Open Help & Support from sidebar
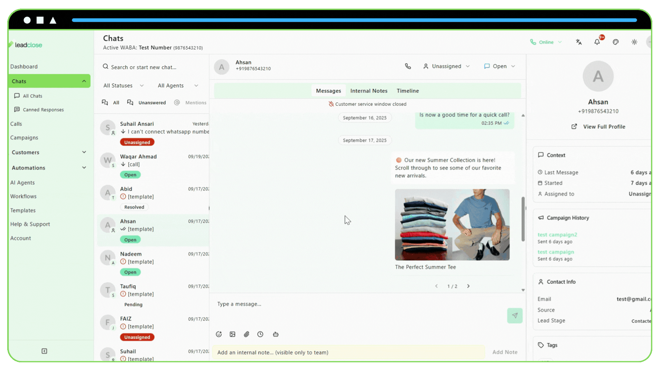Viewport: 663px width, 373px height. click(30, 224)
